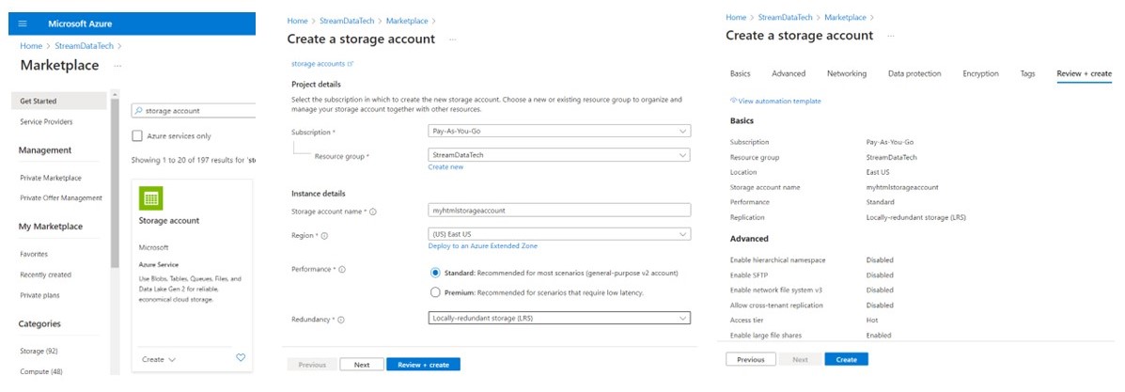Click the Storage account name input field
The image size is (1125, 392).
click(558, 210)
